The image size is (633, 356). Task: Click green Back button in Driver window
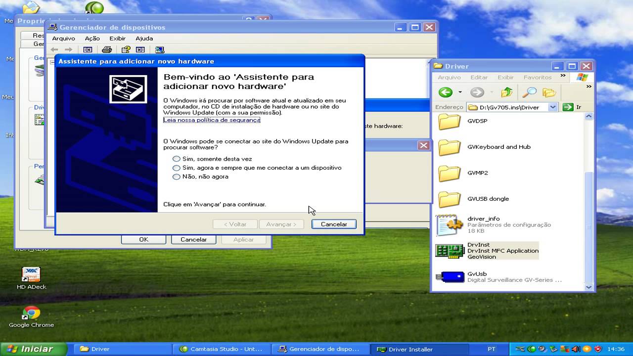coord(446,92)
